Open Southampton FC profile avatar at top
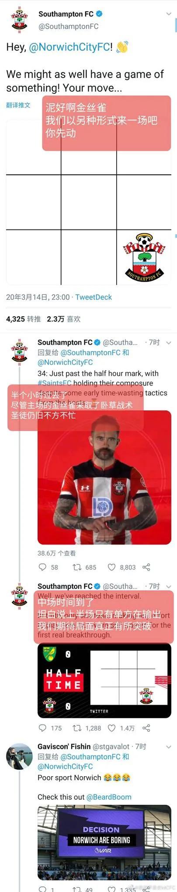The width and height of the screenshot is (177, 892). pos(19,20)
